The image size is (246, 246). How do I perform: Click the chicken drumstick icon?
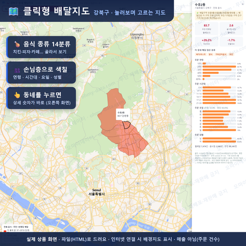point(17,44)
